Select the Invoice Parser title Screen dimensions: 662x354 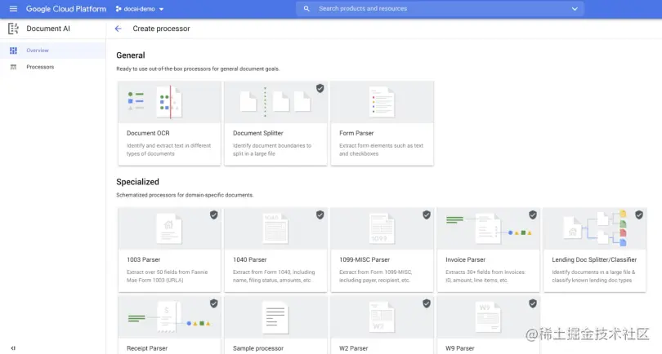coord(465,259)
